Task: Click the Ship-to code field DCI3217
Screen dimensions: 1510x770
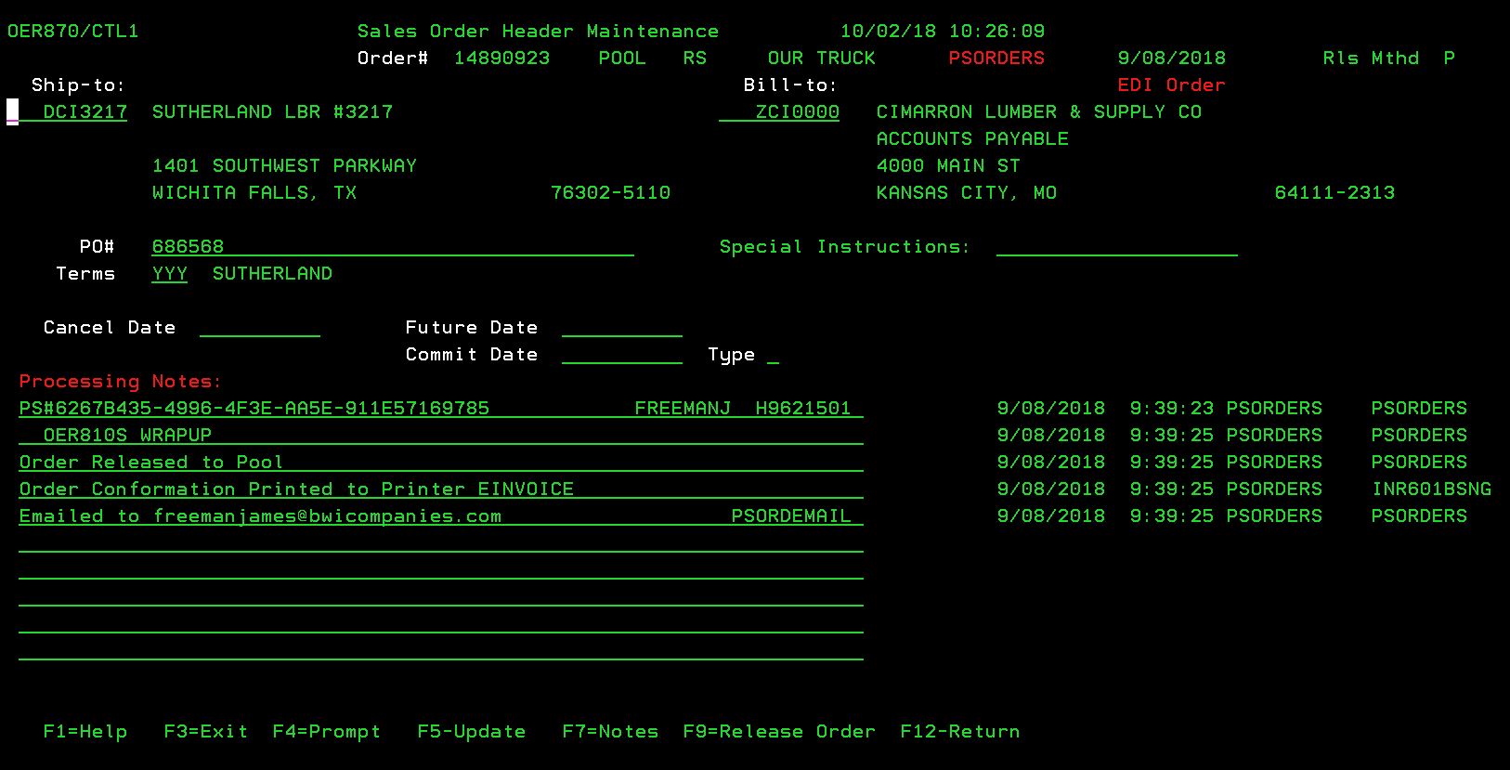Action: pos(85,112)
